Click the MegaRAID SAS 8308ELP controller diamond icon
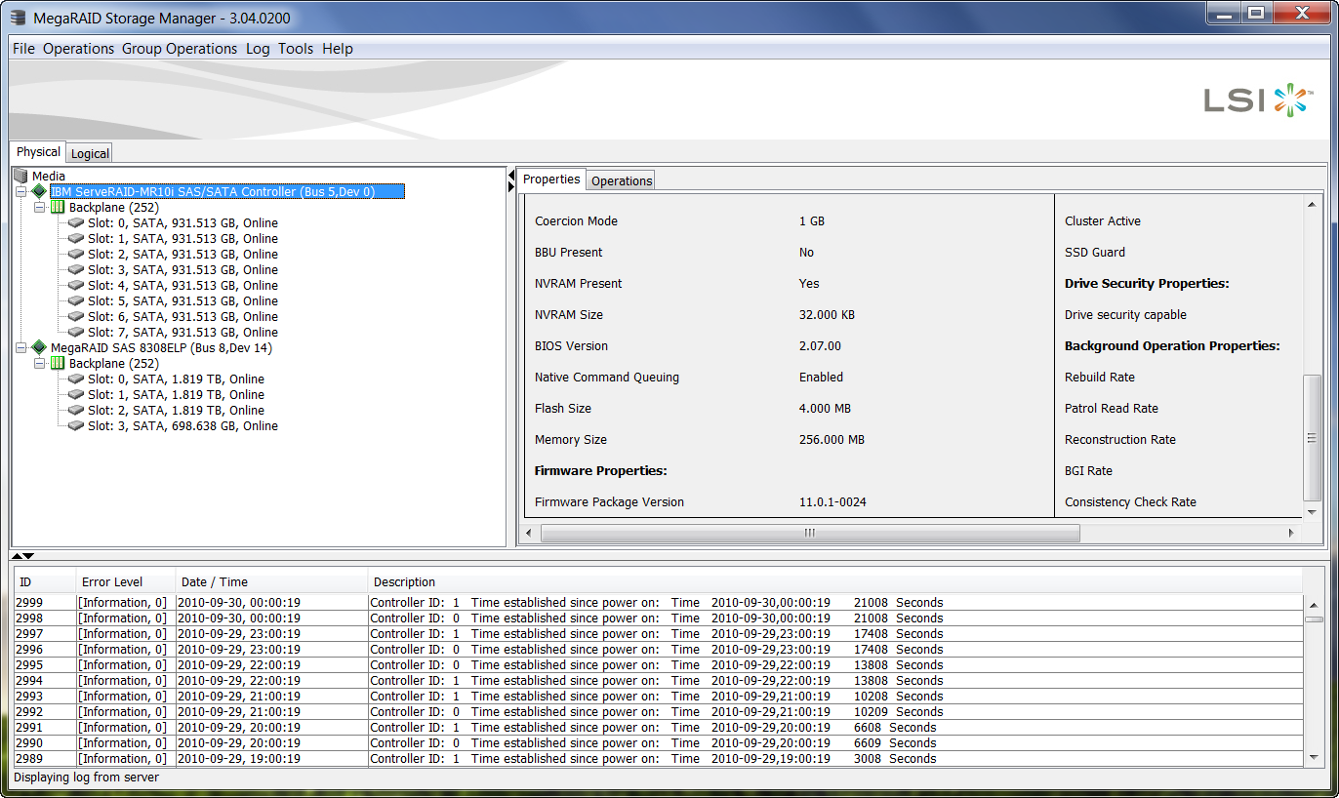 (39, 347)
